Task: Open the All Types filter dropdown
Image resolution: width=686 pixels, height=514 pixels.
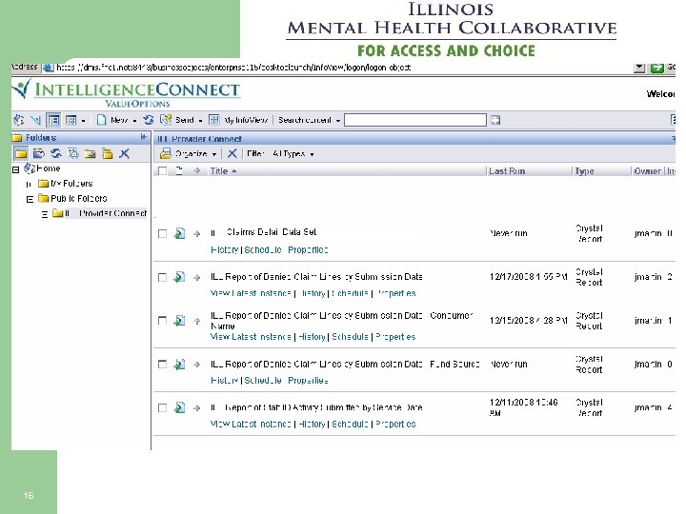Action: [312, 154]
